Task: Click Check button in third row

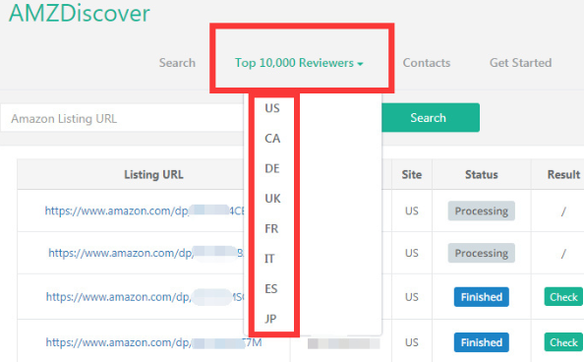Action: pos(563,297)
